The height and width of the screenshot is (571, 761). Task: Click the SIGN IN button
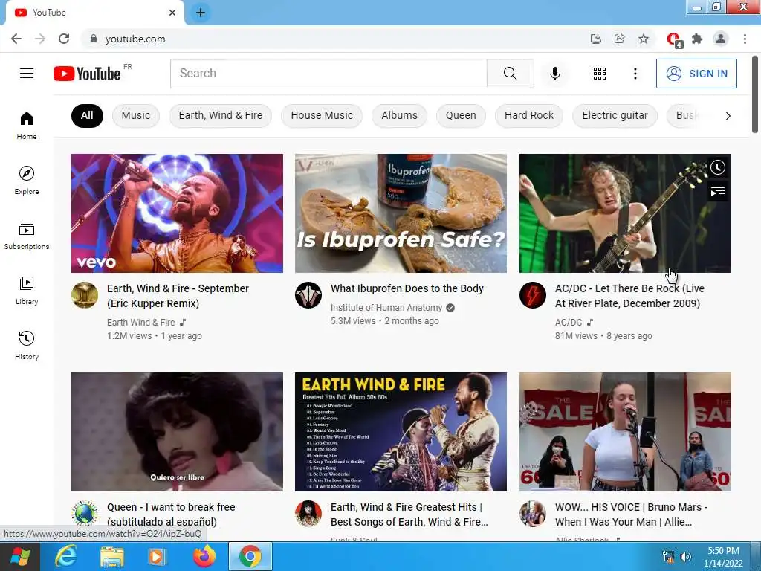696,74
